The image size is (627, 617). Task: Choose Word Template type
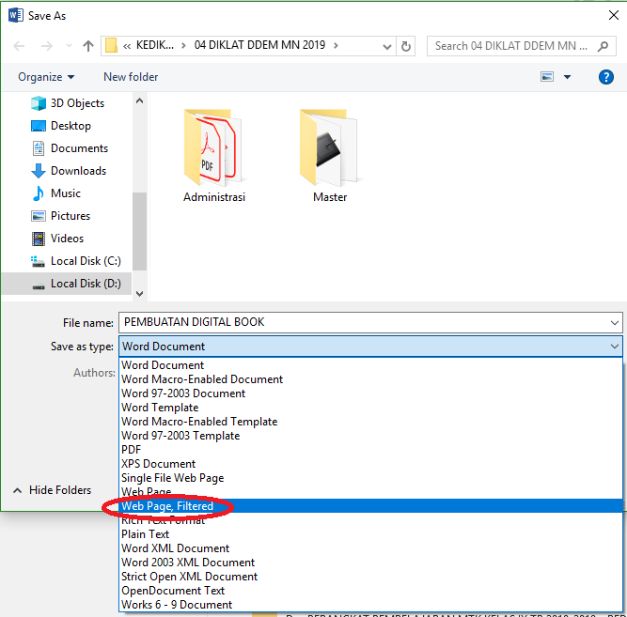[370, 408]
